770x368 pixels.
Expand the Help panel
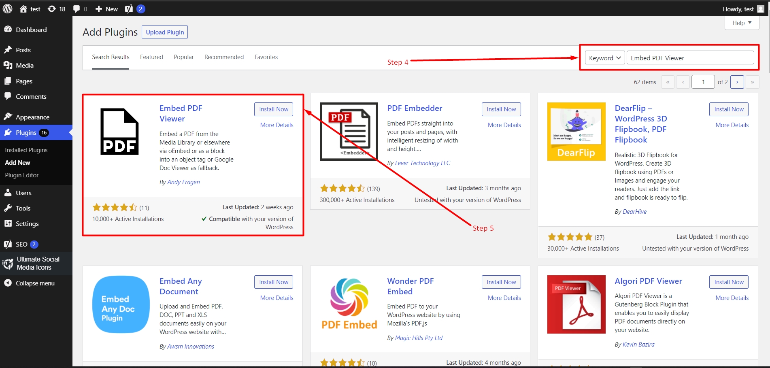742,23
